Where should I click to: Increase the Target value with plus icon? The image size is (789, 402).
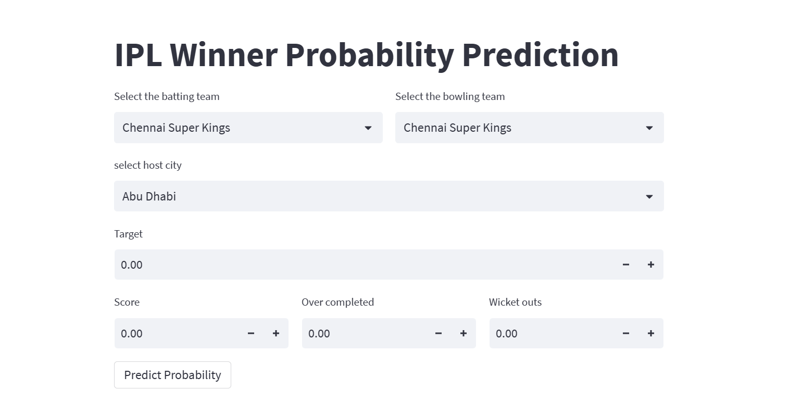point(650,265)
